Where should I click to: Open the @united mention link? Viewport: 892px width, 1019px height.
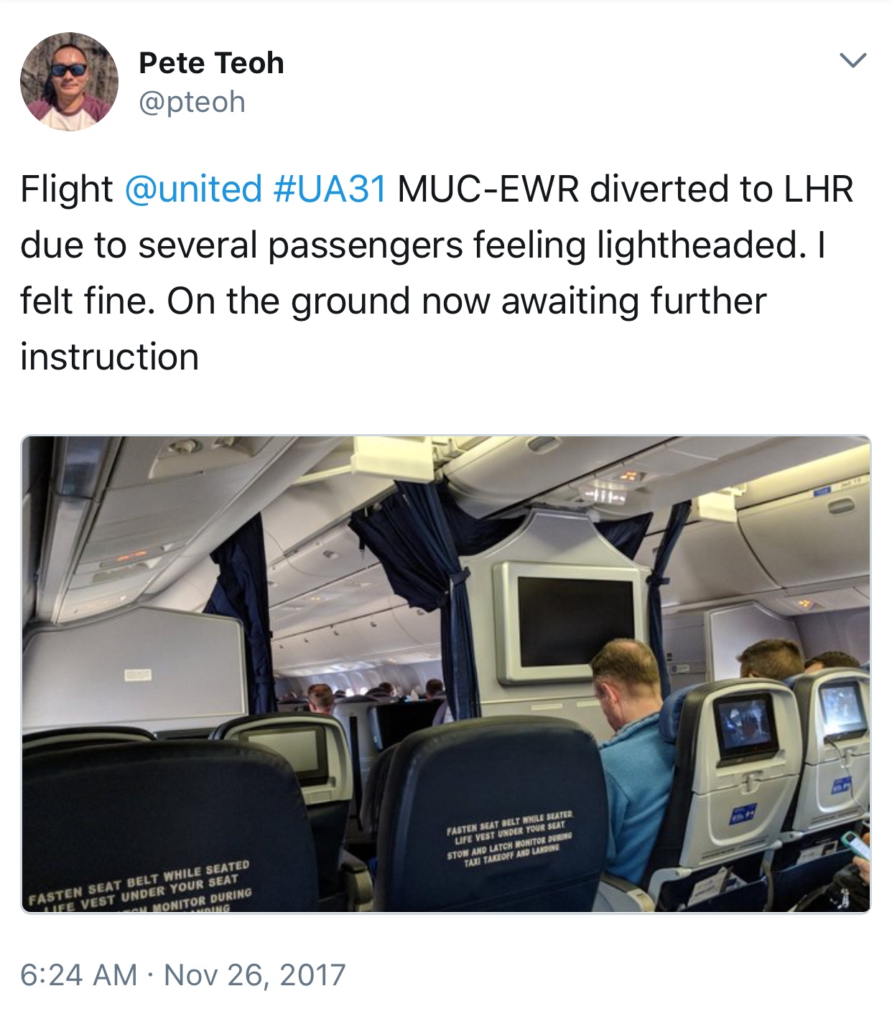pos(193,189)
